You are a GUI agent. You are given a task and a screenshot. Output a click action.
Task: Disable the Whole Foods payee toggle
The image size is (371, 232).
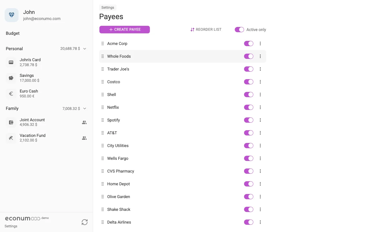(x=249, y=56)
